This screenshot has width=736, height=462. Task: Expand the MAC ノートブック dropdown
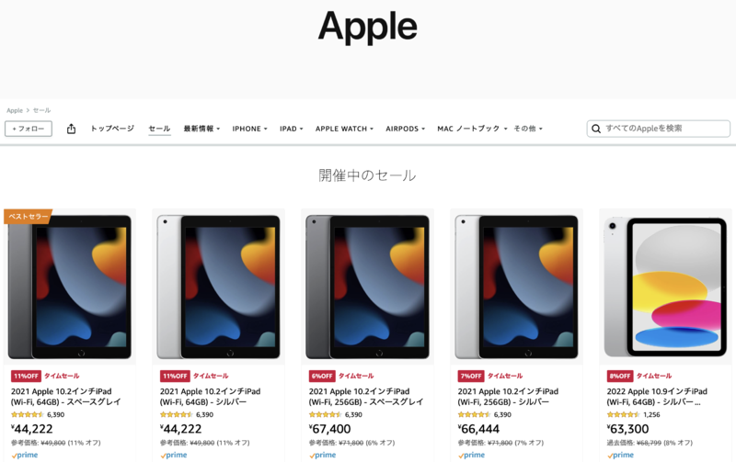(472, 129)
